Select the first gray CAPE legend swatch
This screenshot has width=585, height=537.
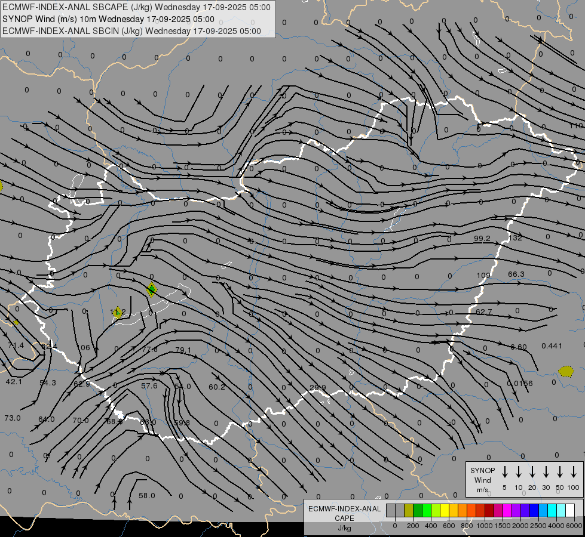coord(391,510)
